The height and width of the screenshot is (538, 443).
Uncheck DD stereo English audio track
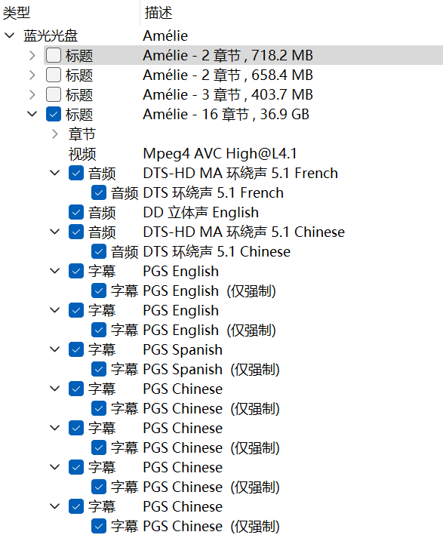tap(76, 212)
